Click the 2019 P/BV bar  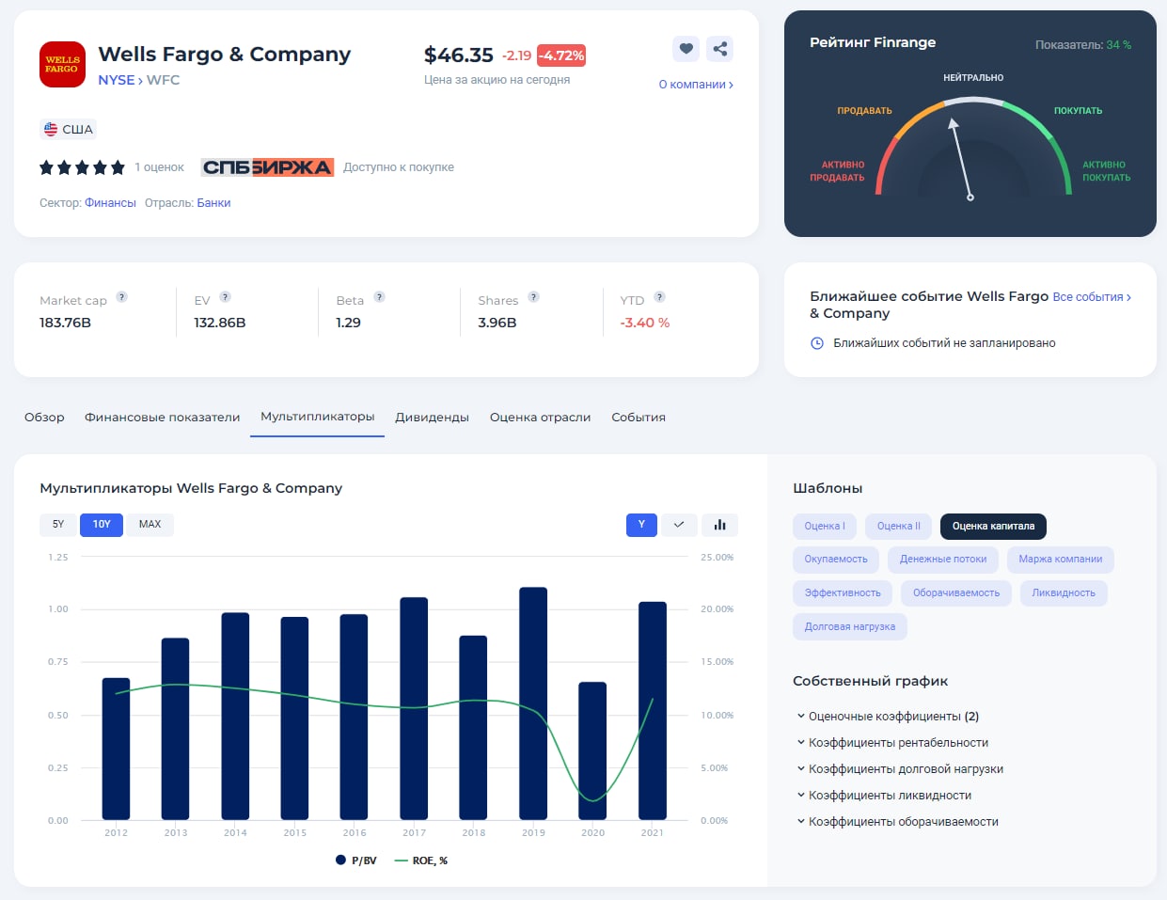tap(533, 703)
